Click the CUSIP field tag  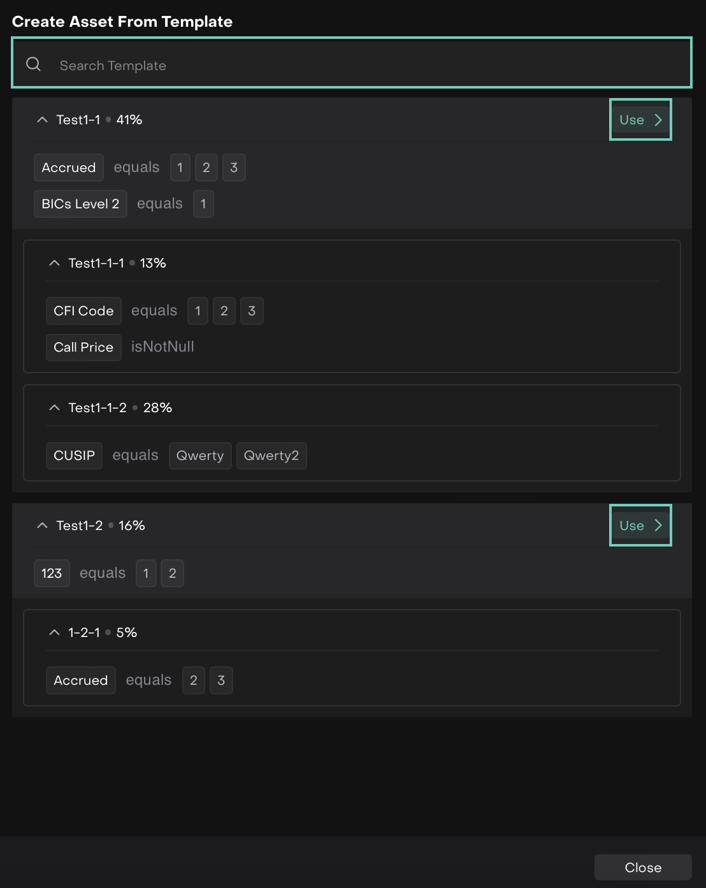tap(74, 455)
